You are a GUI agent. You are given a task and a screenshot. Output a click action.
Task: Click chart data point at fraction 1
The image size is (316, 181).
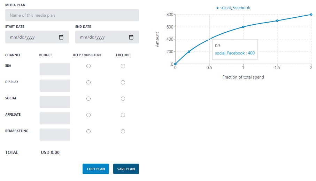point(243,27)
